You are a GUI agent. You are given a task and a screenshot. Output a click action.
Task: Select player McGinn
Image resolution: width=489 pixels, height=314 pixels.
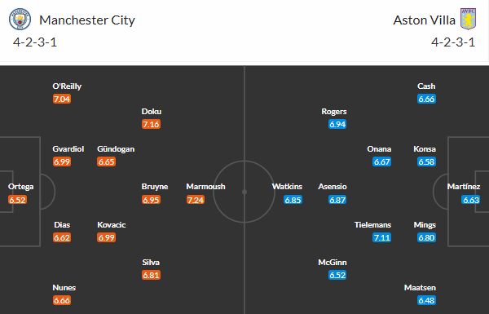coord(333,262)
